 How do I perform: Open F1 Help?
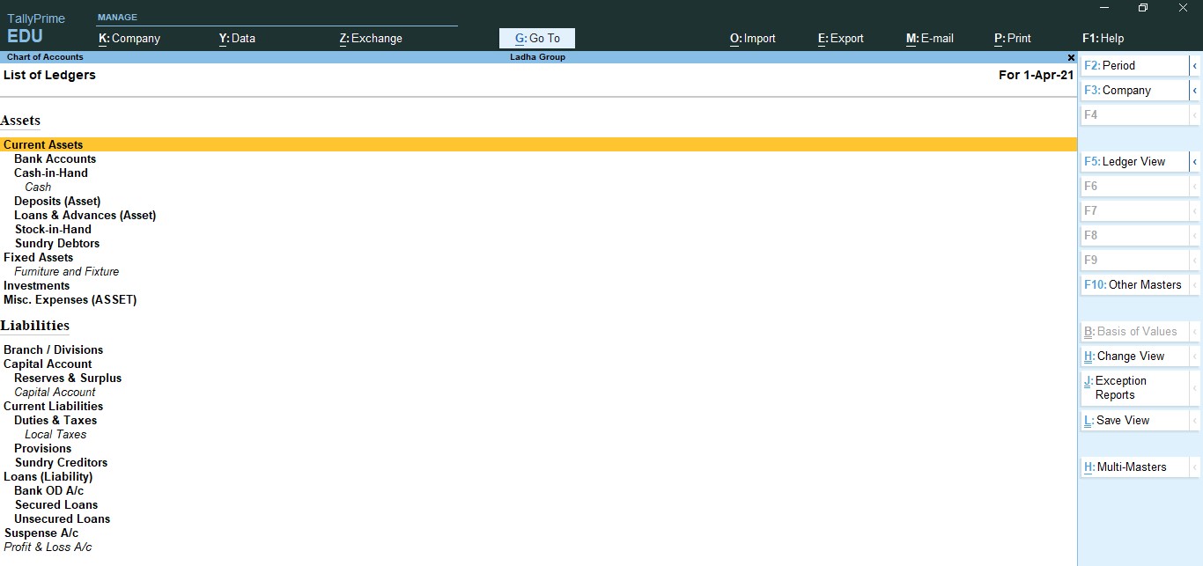point(1103,39)
